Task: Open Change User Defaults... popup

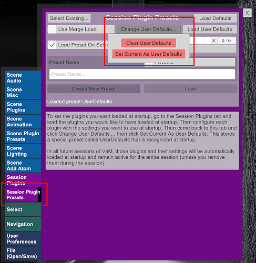Action: click(149, 29)
